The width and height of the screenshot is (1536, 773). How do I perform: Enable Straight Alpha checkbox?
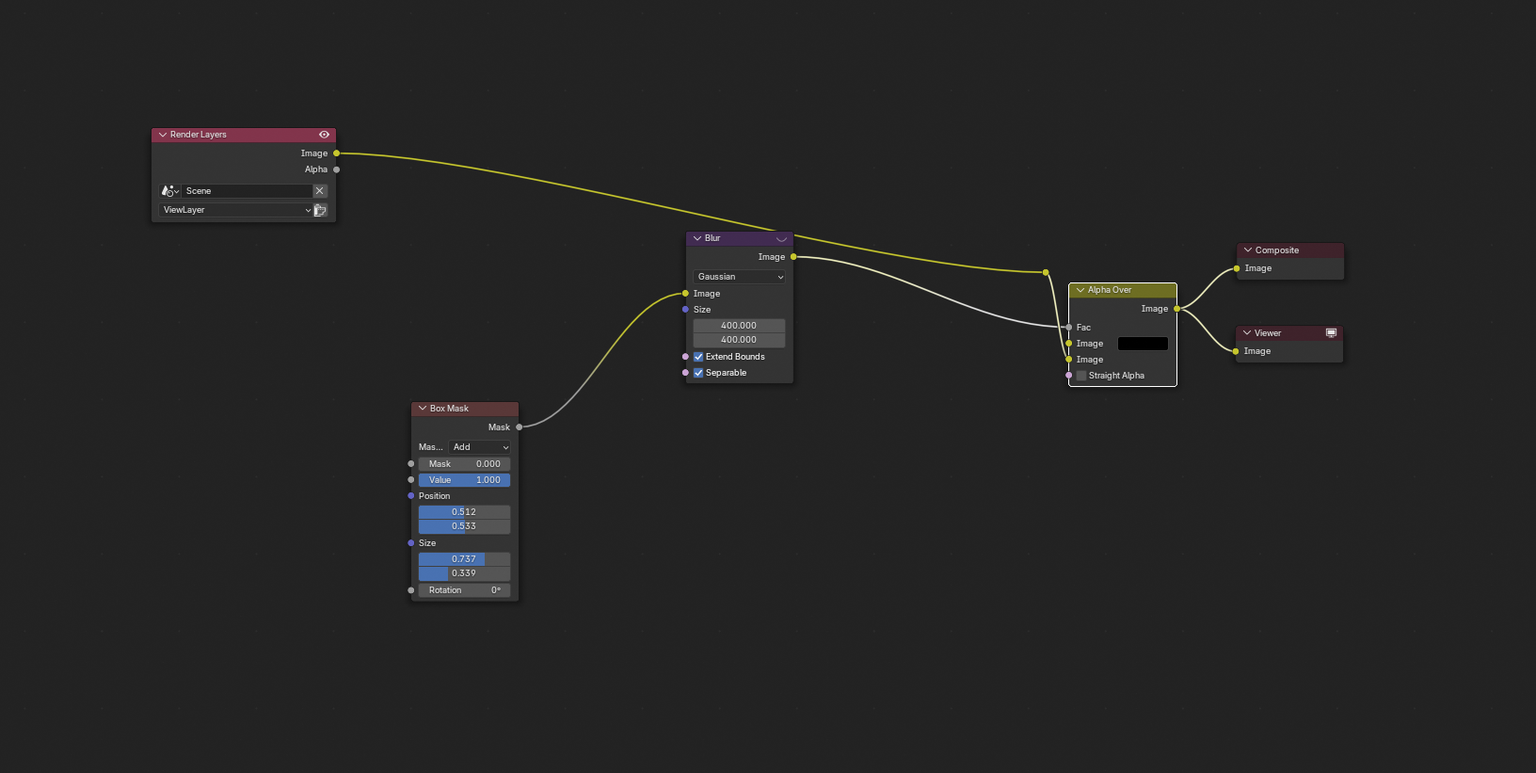pyautogui.click(x=1081, y=376)
